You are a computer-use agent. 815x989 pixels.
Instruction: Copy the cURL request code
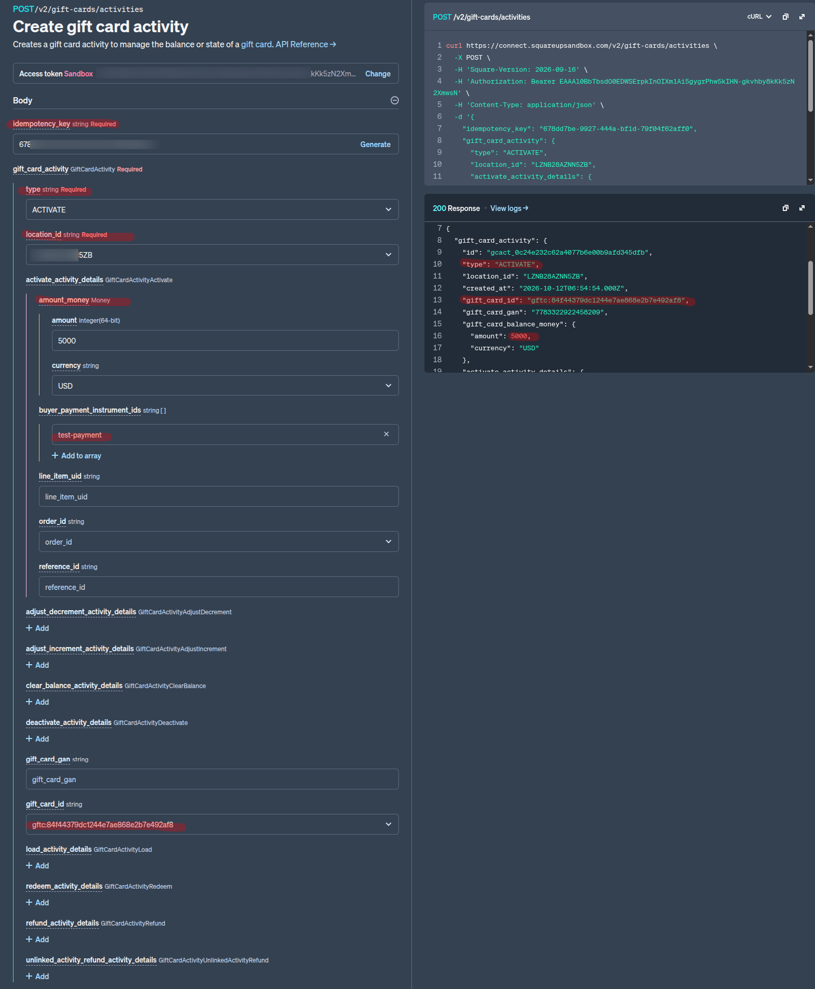tap(785, 17)
